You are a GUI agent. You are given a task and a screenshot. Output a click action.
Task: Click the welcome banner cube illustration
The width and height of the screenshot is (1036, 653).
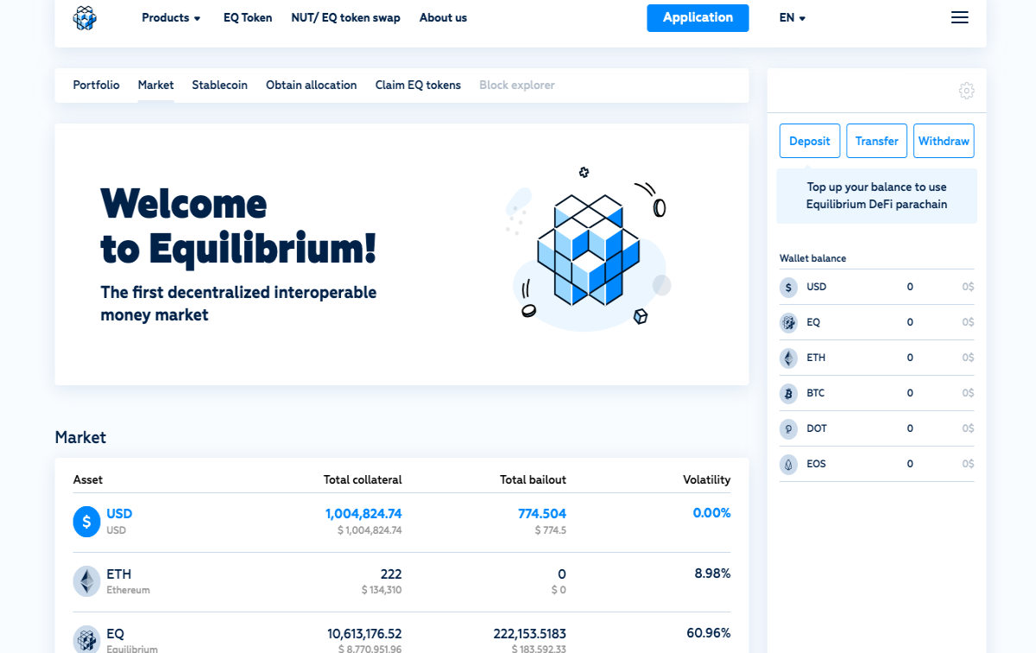[589, 250]
